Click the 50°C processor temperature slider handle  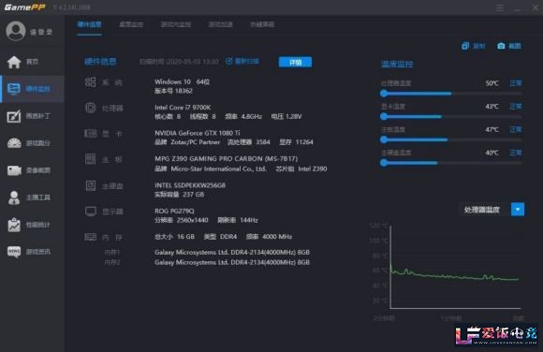click(x=383, y=94)
